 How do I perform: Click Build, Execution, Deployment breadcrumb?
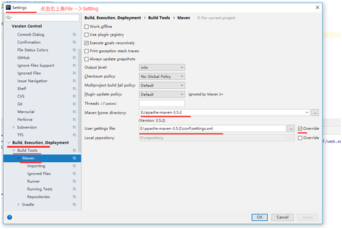(x=113, y=18)
